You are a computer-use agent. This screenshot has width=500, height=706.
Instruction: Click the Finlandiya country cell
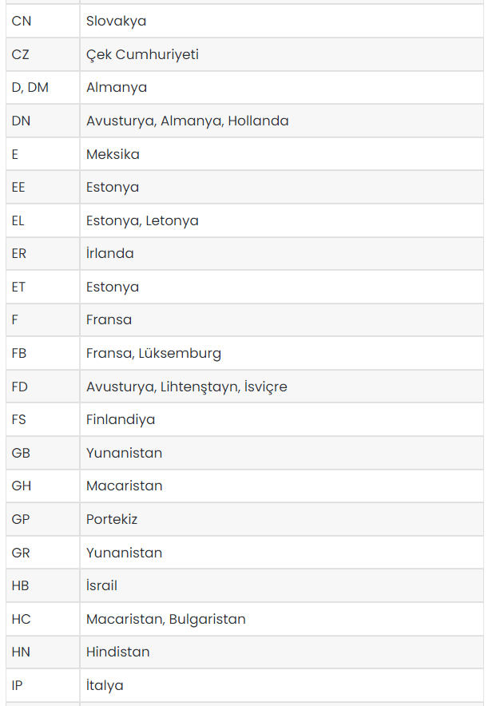point(281,419)
